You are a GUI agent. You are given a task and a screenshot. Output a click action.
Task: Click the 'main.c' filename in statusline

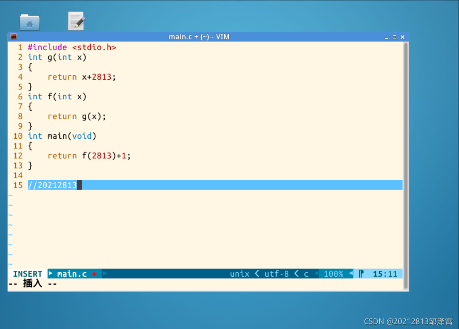72,274
